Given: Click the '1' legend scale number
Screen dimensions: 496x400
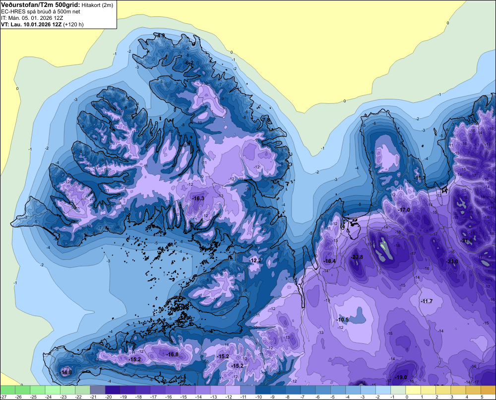Looking at the screenshot, I should [x=422, y=397].
